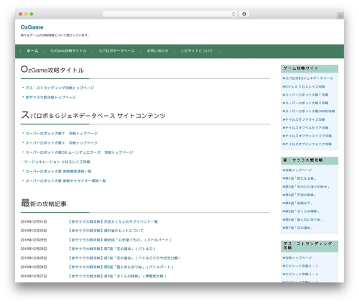
Task: Select ホーム in the green navigation bar
Action: (32, 51)
